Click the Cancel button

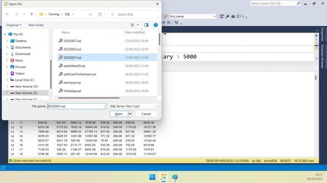(x=146, y=114)
